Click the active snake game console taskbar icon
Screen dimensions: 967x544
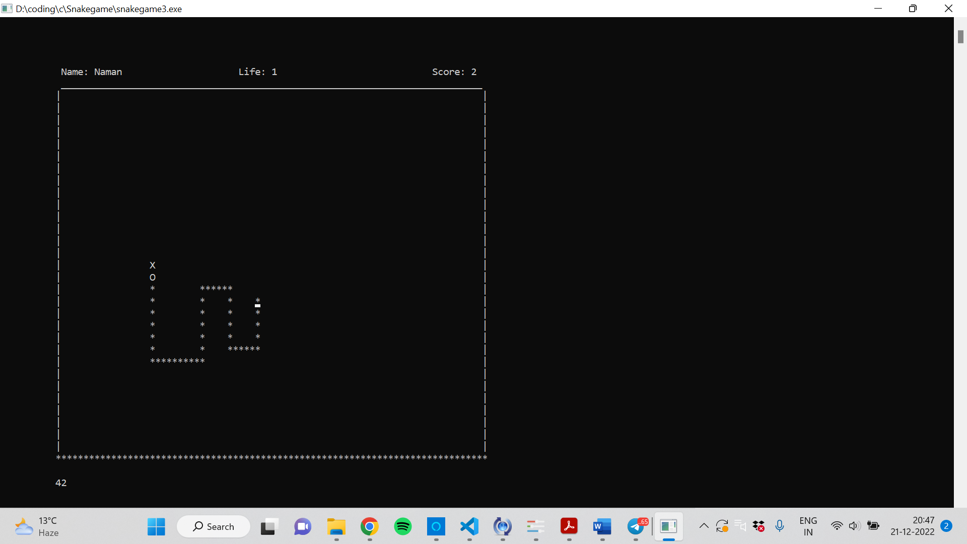tap(668, 526)
